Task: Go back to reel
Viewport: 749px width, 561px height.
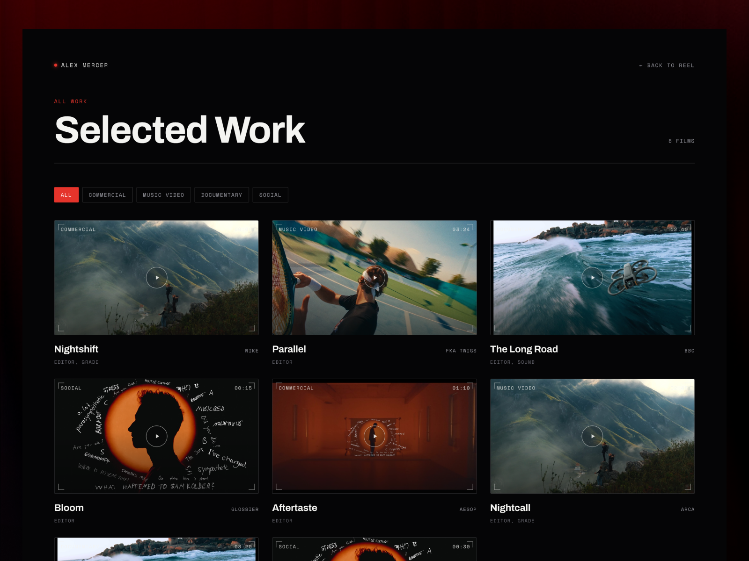Action: point(667,65)
